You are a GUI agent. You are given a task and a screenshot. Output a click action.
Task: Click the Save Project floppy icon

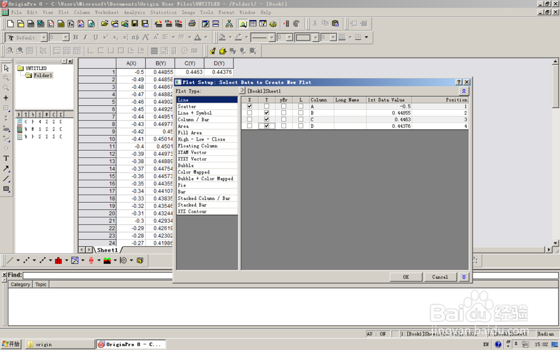134,24
